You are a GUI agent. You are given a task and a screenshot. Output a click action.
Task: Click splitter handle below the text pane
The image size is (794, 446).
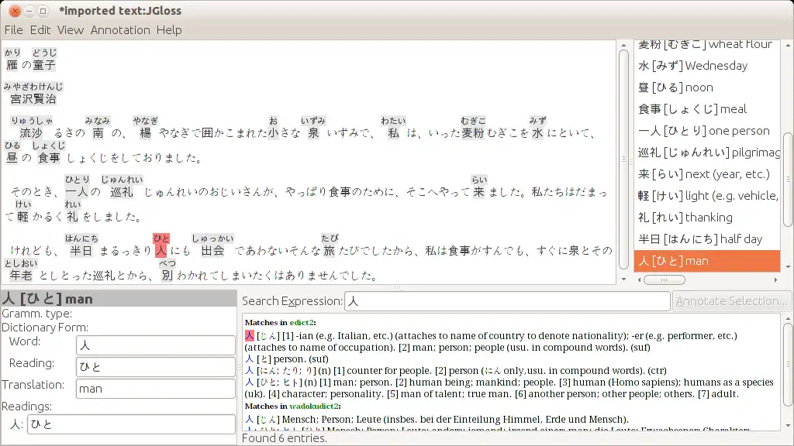[x=397, y=287]
